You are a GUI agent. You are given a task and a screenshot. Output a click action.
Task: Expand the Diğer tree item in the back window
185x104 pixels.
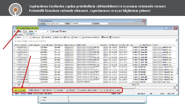[x=41, y=100]
